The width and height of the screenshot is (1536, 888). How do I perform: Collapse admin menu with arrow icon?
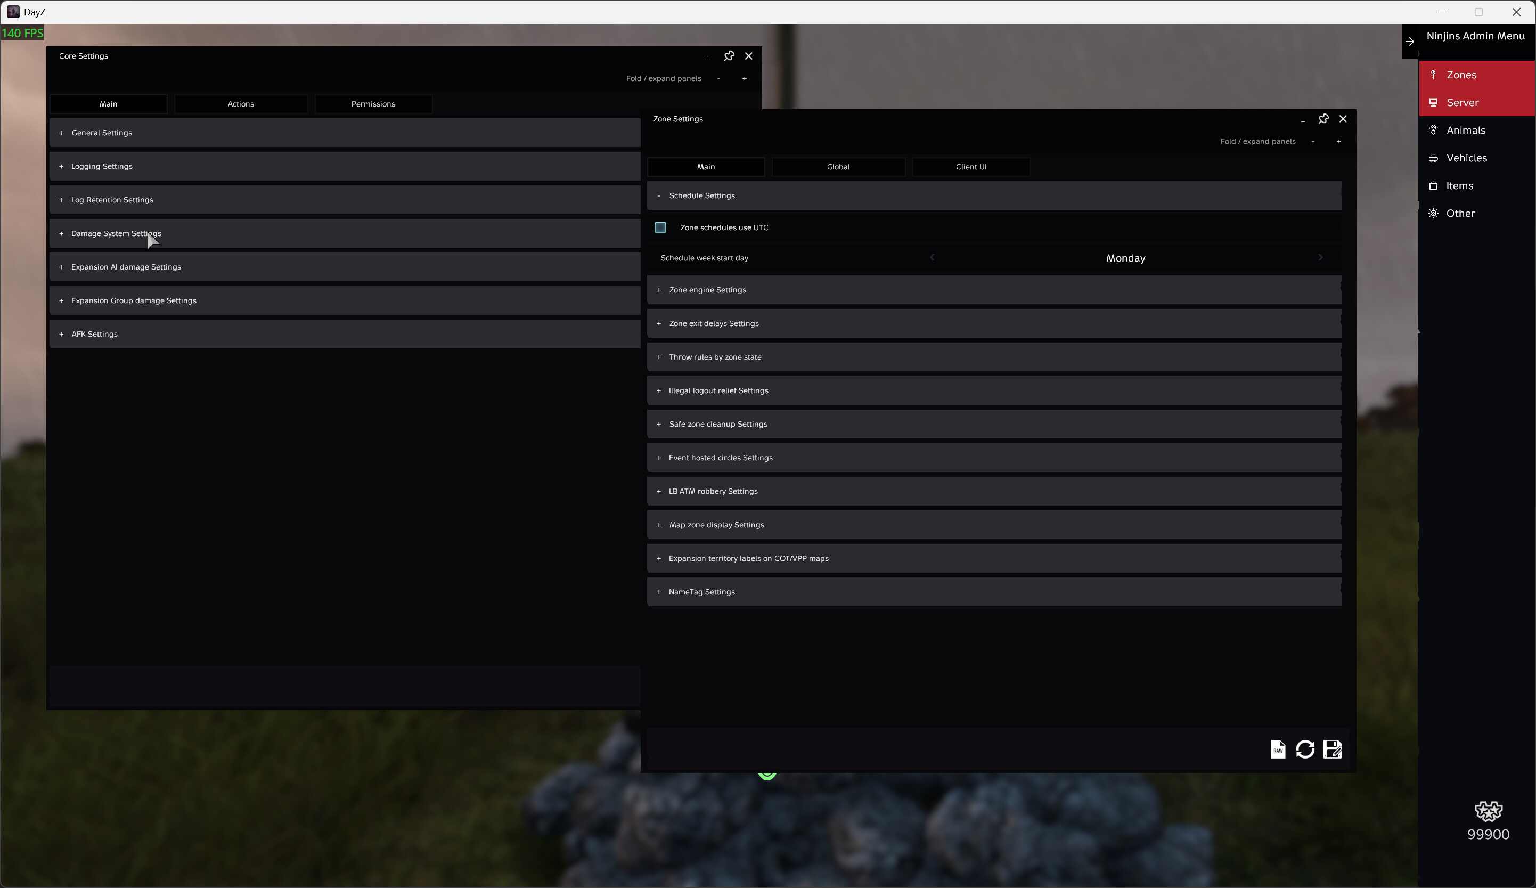coord(1410,42)
